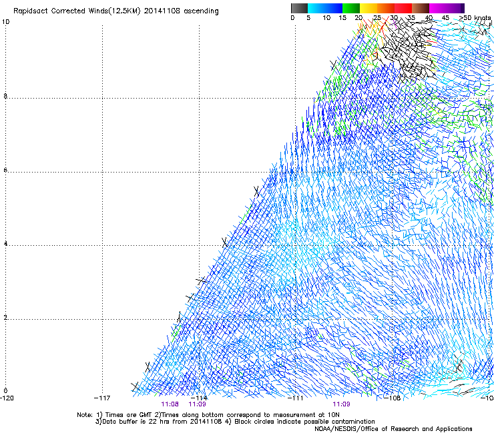Click the '-120' longitude axis label
Screen dimensions: 494x433
point(7,398)
